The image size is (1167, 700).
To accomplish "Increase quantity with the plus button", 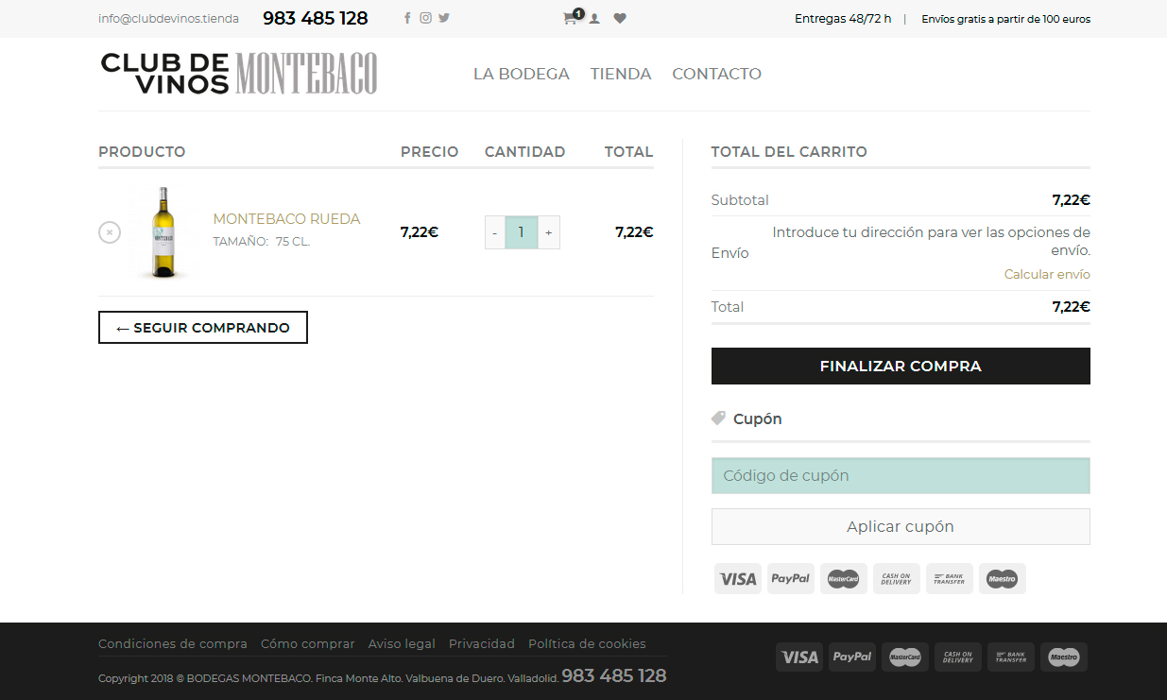I will coord(549,232).
